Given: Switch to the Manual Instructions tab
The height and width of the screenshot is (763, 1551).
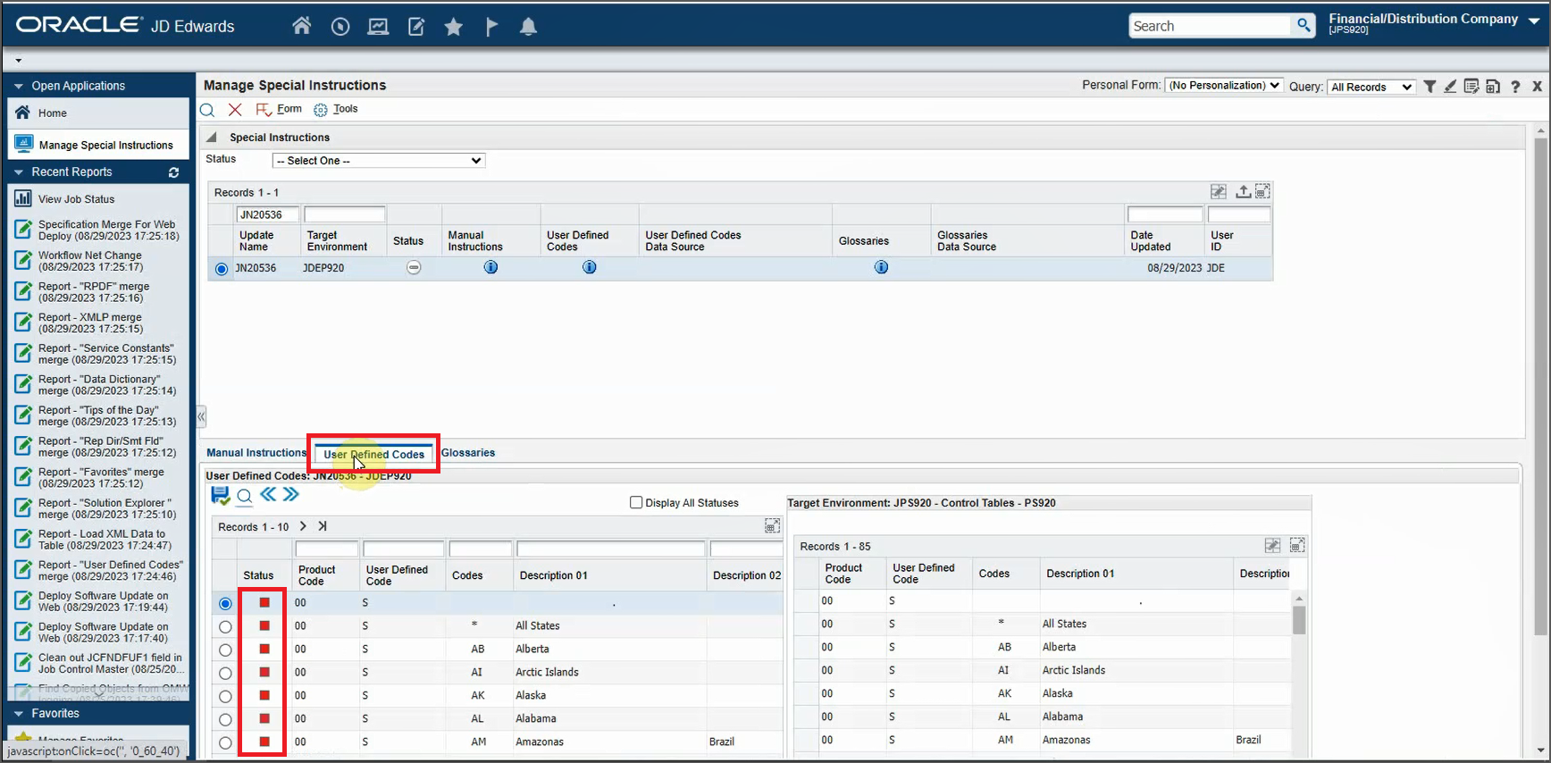Looking at the screenshot, I should click(256, 453).
